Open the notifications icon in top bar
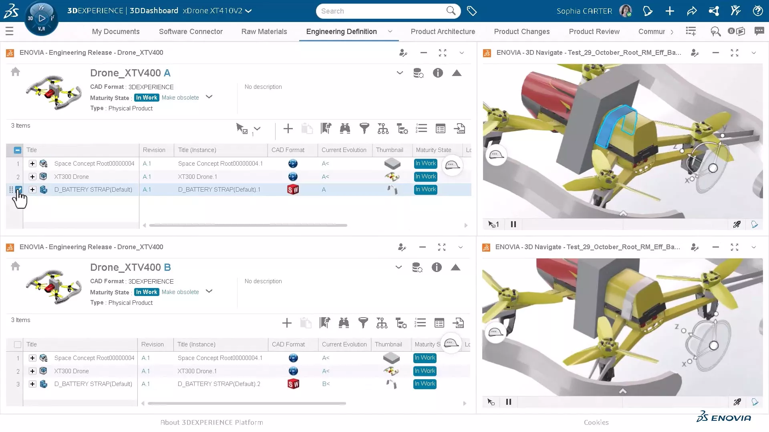This screenshot has width=769, height=432. pyautogui.click(x=648, y=11)
